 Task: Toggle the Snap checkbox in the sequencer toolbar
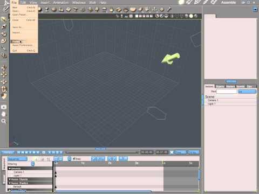[x=74, y=158]
